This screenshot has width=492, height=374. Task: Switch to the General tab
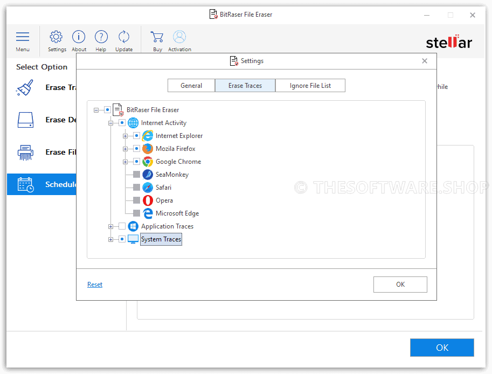pyautogui.click(x=191, y=86)
